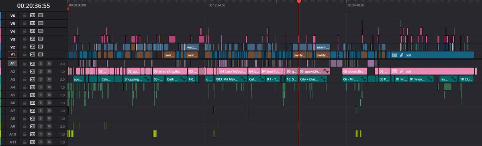This screenshot has width=482, height=146.
Task: Mute audio track A3
Action: (x=49, y=79)
